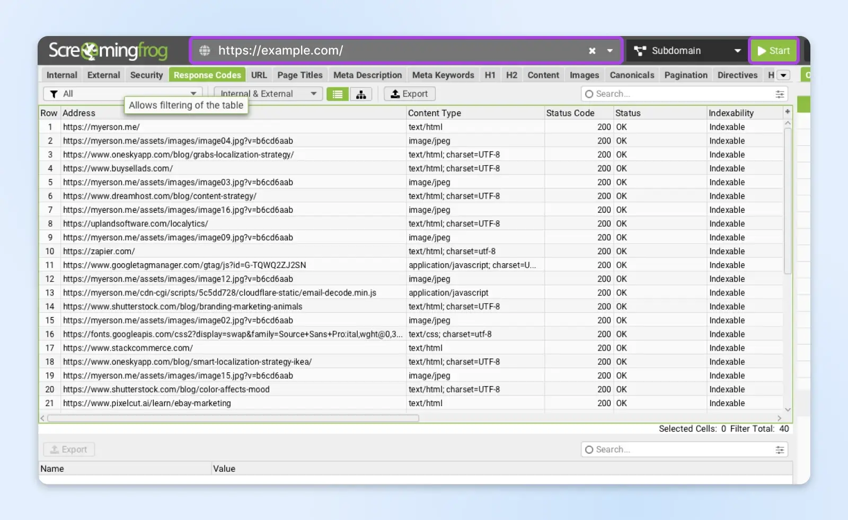Switch to list view icon

coord(337,94)
